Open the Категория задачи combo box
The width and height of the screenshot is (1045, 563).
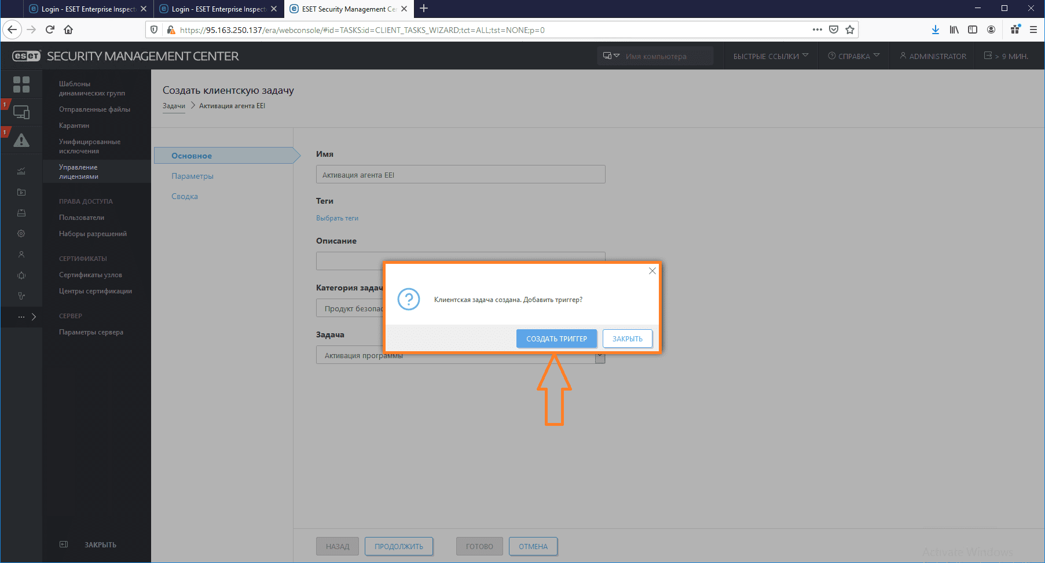(x=461, y=308)
